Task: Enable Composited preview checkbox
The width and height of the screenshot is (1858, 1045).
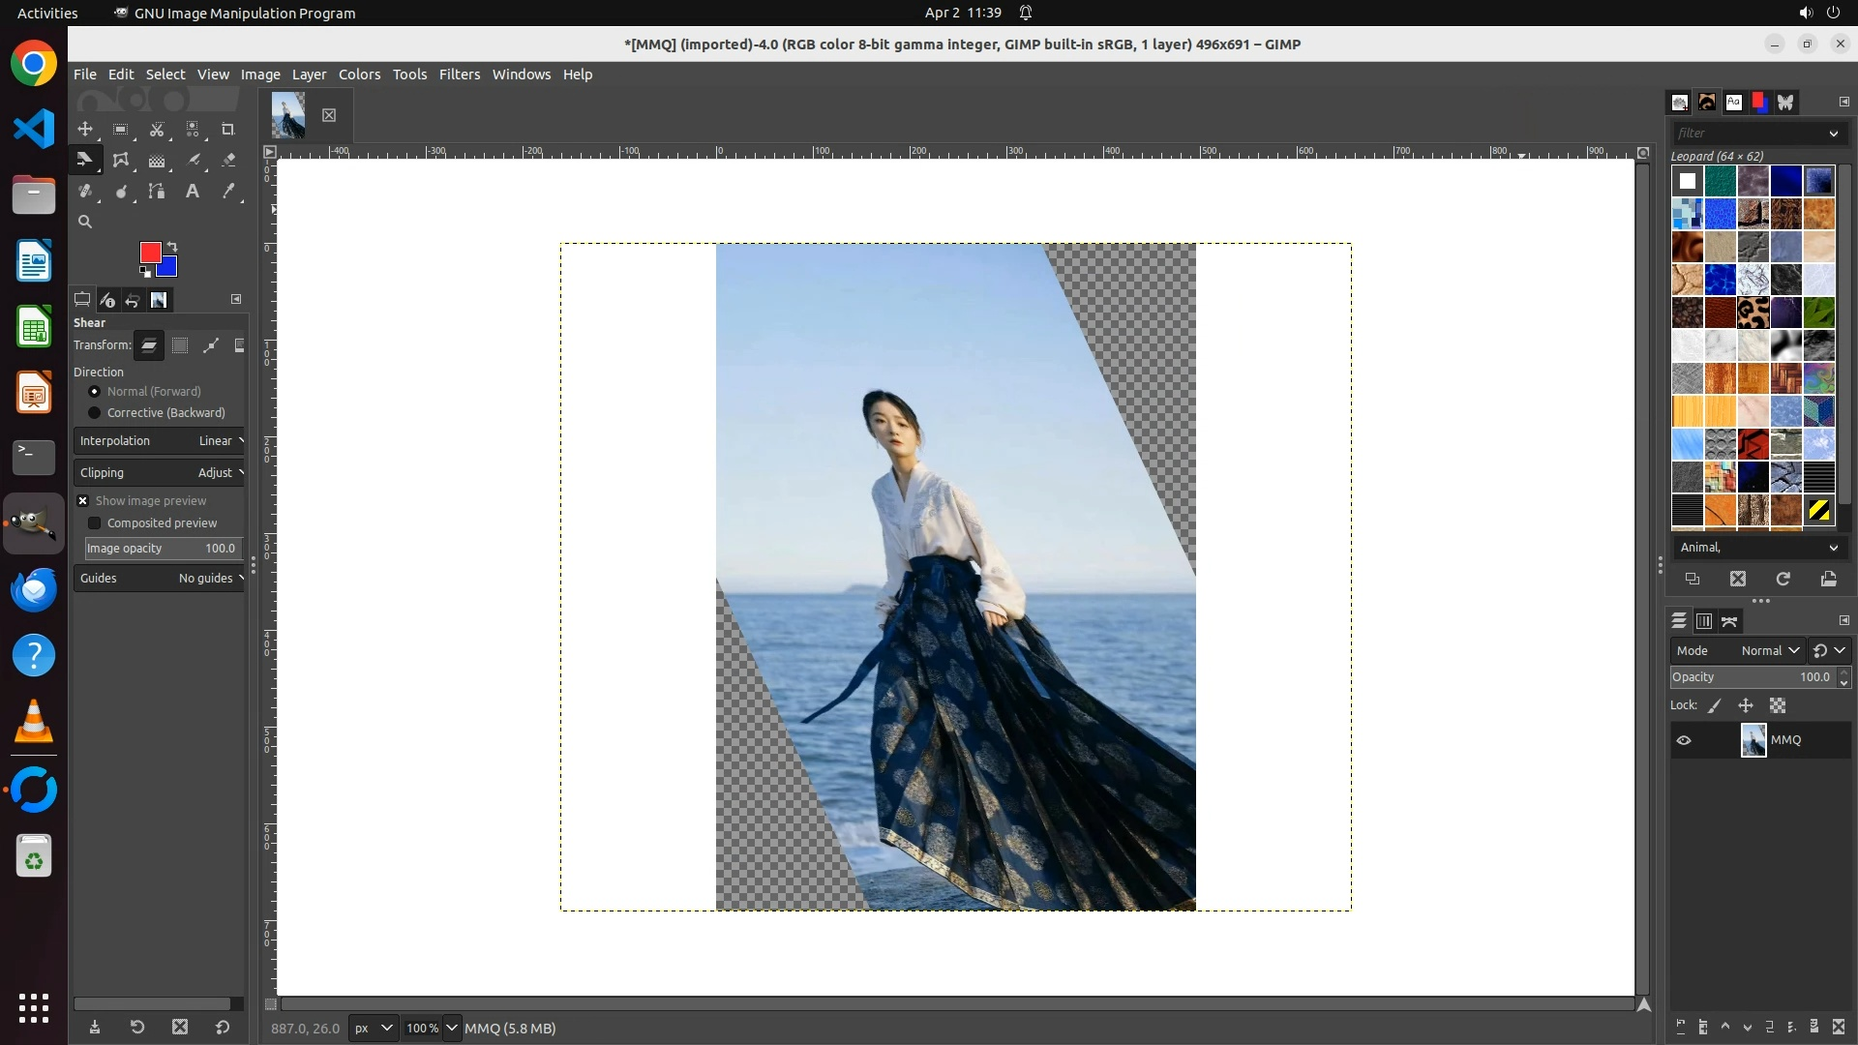Action: tap(95, 523)
